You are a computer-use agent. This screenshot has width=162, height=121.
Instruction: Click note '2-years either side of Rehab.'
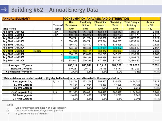31,114
